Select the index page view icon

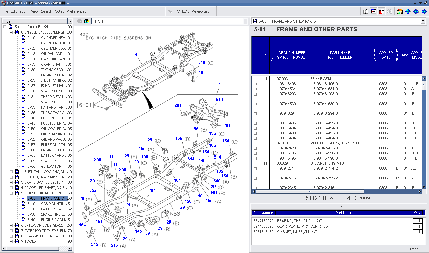pos(373,11)
